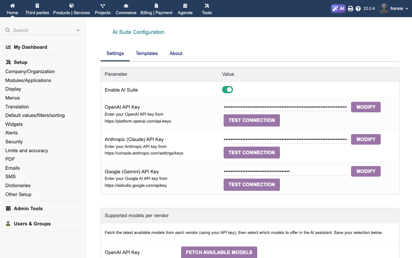
Task: Open the Agenda calendar icon
Action: pos(185,6)
